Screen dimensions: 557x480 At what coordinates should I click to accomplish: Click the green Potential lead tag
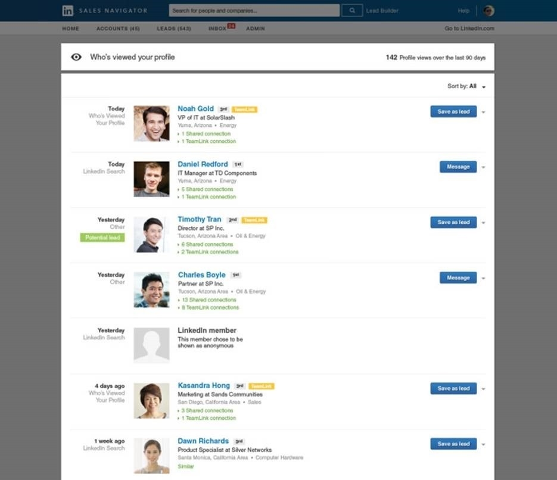click(101, 238)
